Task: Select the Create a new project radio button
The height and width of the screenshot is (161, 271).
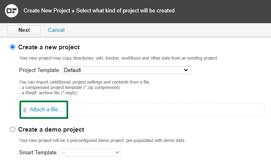Action: (12, 47)
